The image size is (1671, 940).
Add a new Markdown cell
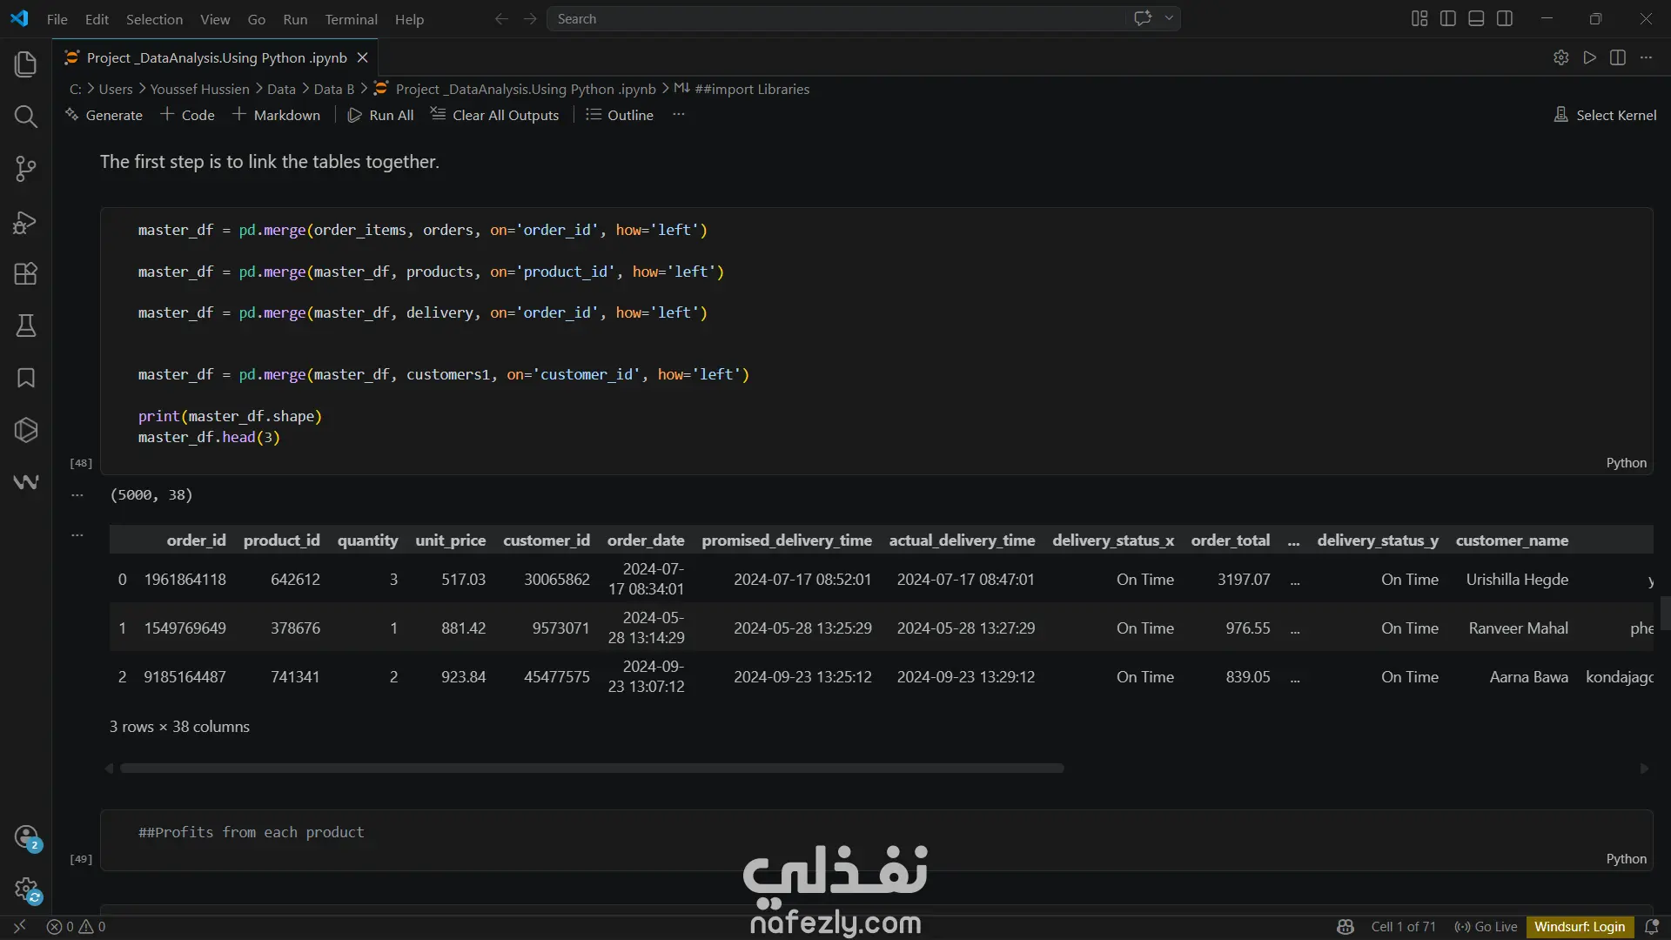pos(276,115)
